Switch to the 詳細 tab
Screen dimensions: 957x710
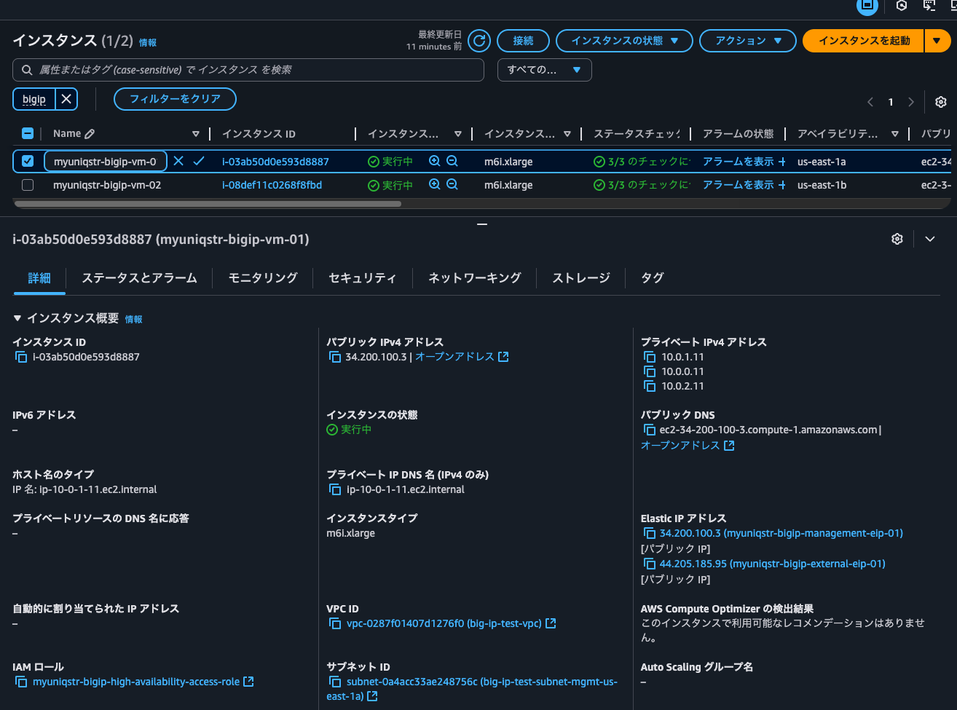coord(39,277)
